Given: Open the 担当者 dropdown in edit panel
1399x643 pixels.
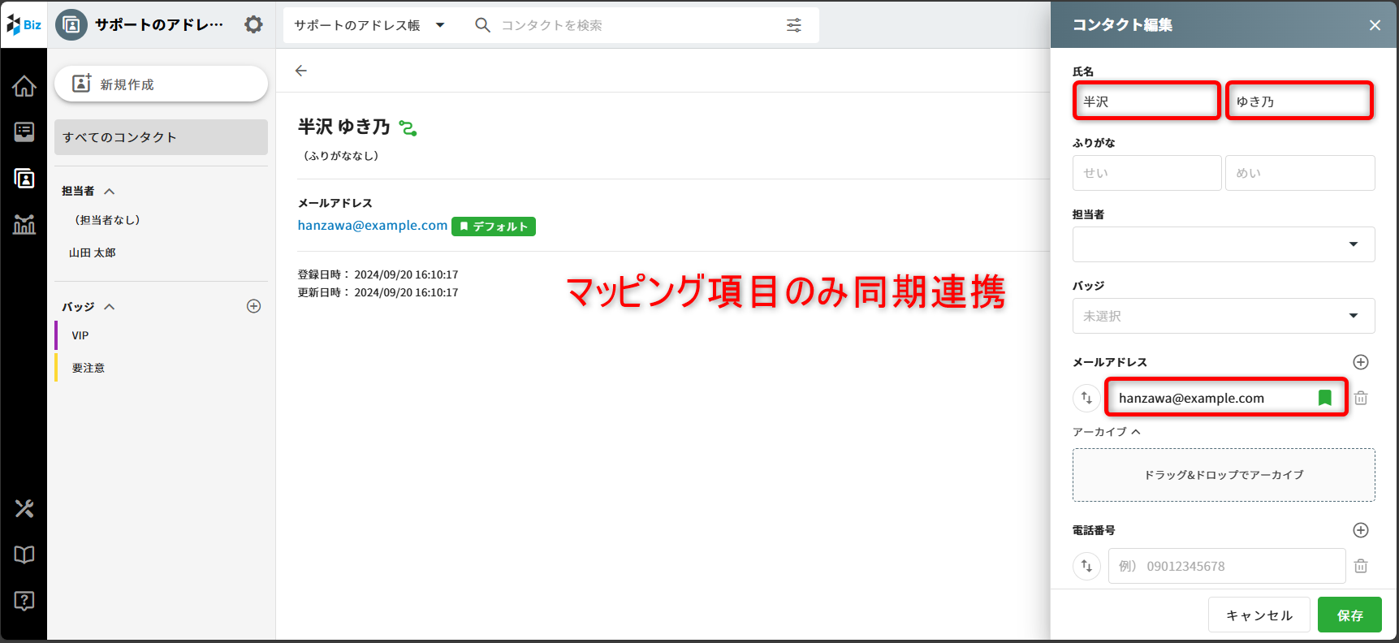Looking at the screenshot, I should tap(1223, 244).
